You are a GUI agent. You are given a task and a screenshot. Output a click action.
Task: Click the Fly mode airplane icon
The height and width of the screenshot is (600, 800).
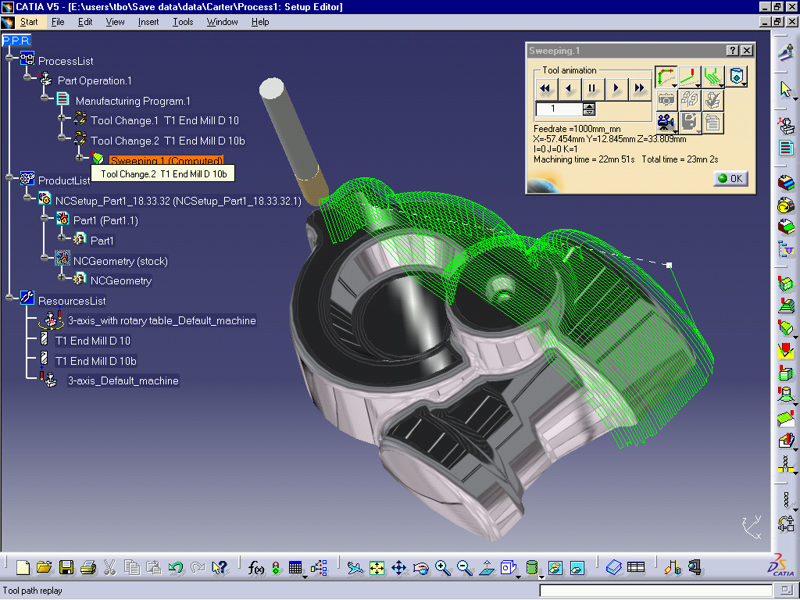[355, 567]
